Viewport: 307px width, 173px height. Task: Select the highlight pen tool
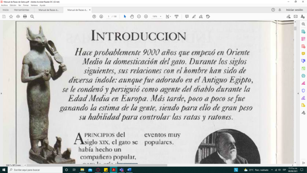(x=194, y=17)
